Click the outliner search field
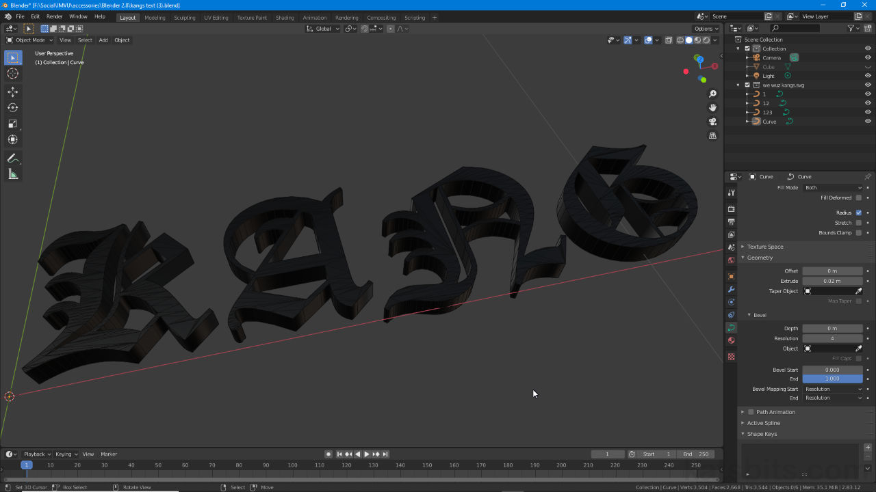 coord(795,29)
